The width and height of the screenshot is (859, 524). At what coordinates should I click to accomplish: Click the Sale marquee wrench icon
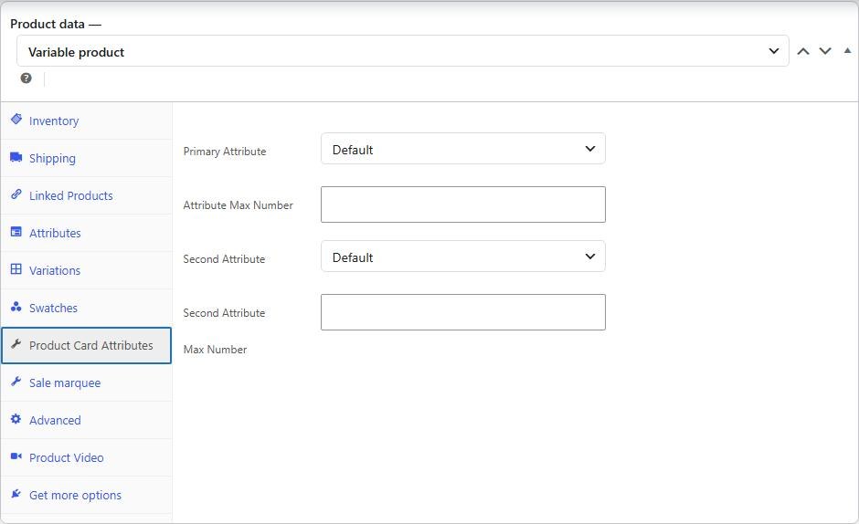point(16,381)
